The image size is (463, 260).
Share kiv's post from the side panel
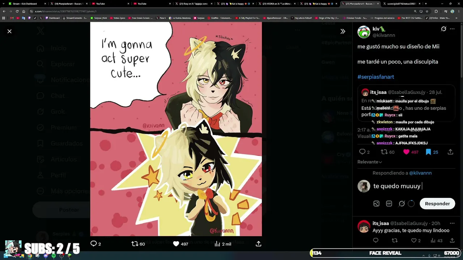coord(450,152)
